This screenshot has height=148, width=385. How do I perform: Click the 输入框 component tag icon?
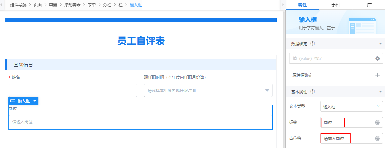click(x=13, y=101)
